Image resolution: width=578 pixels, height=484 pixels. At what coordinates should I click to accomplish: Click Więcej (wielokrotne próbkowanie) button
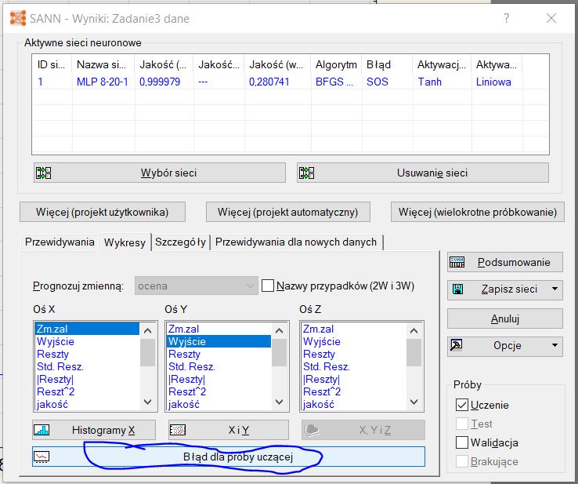[478, 212]
